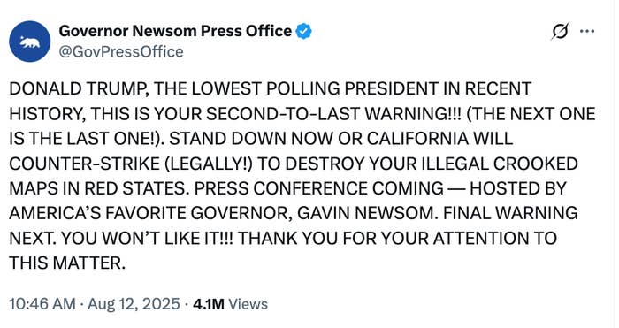The image size is (619, 328).
Task: Open the Governor Newsom Press Office display name
Action: (x=175, y=31)
